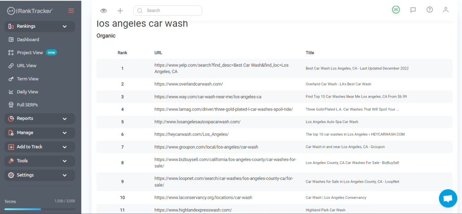This screenshot has width=462, height=214.
Task: Open the laconservancy.org car-wash URL
Action: [x=203, y=197]
